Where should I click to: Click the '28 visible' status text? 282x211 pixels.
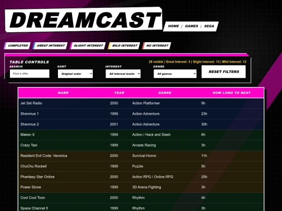click(x=156, y=61)
